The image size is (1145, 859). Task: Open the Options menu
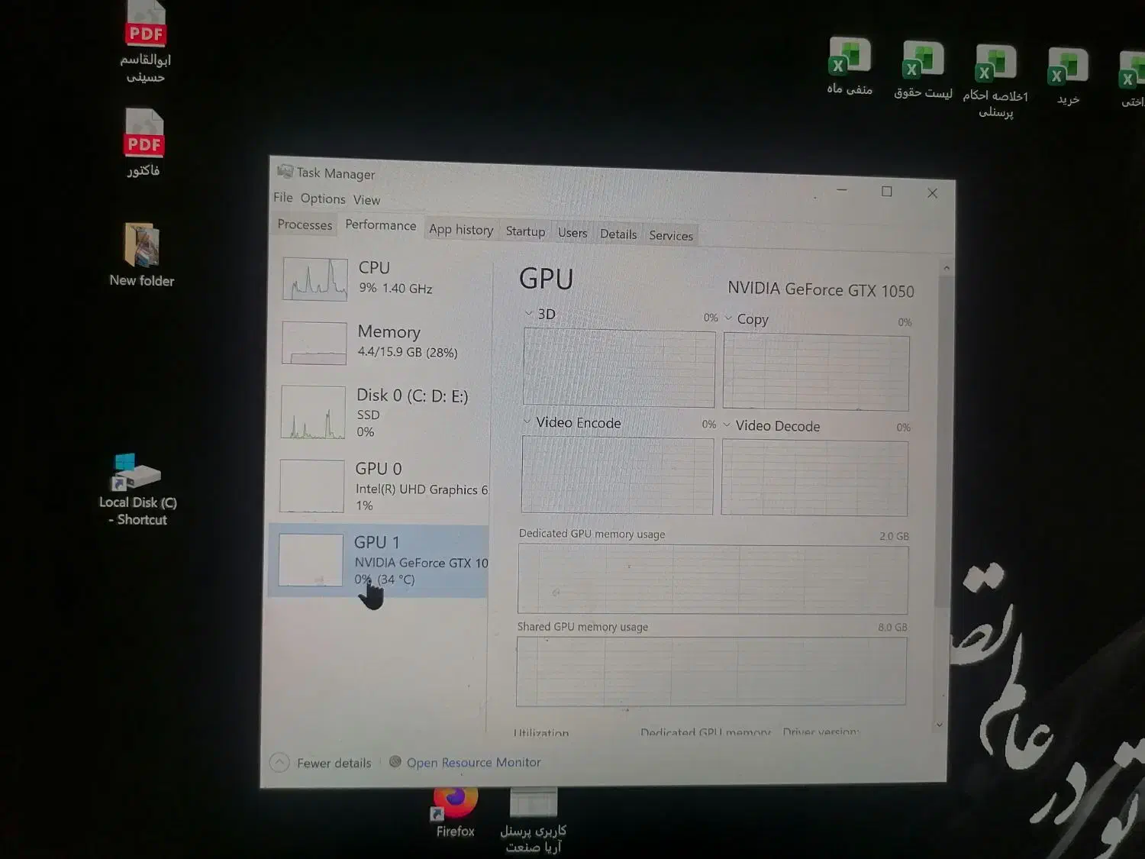pyautogui.click(x=322, y=199)
